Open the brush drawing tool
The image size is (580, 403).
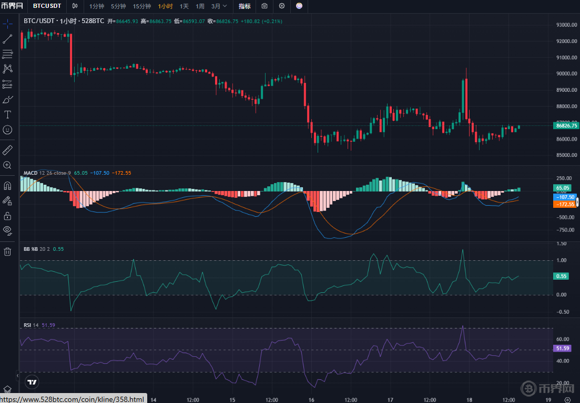7,99
